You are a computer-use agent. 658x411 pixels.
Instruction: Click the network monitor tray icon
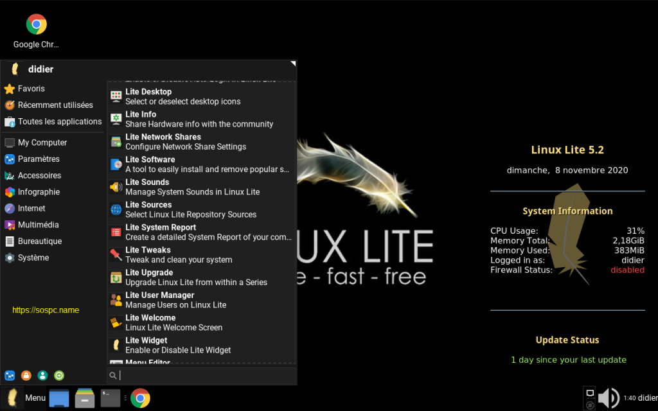pyautogui.click(x=590, y=394)
